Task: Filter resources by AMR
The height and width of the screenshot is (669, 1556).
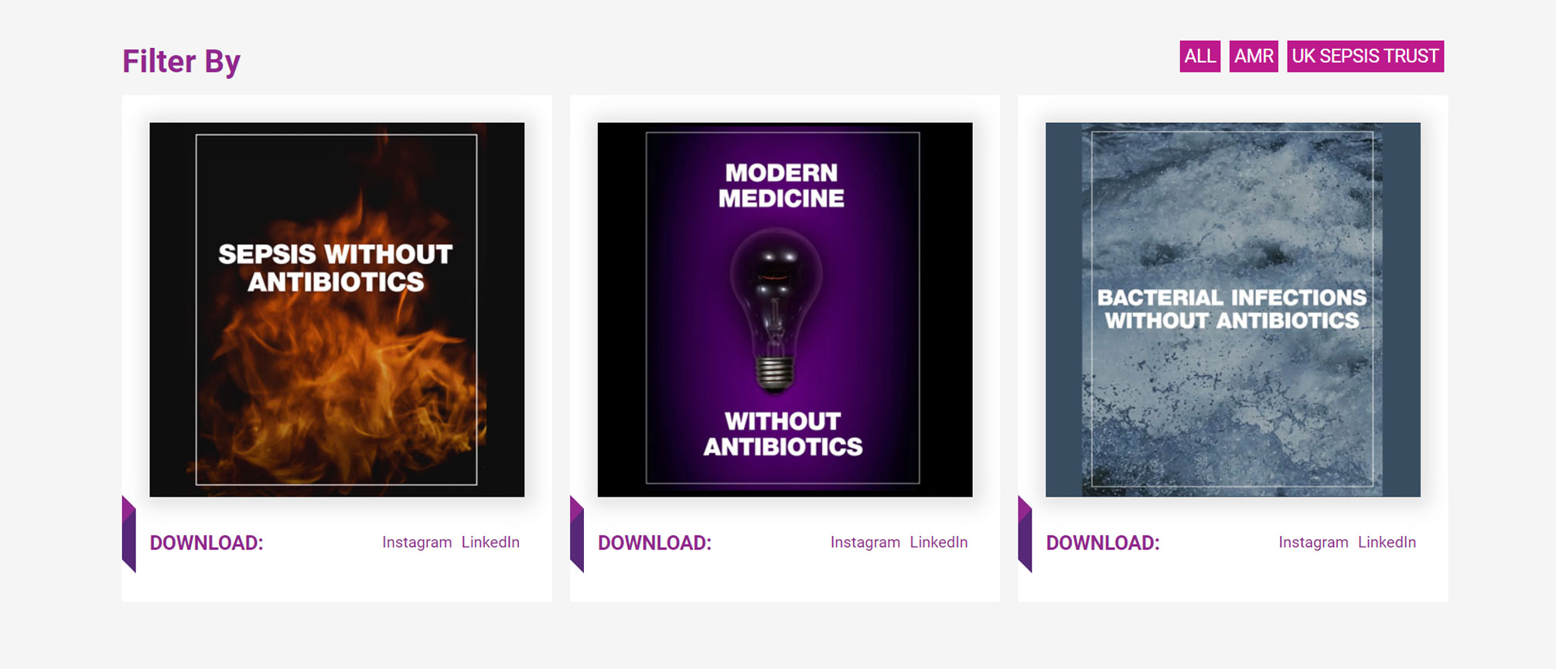Action: [x=1254, y=56]
